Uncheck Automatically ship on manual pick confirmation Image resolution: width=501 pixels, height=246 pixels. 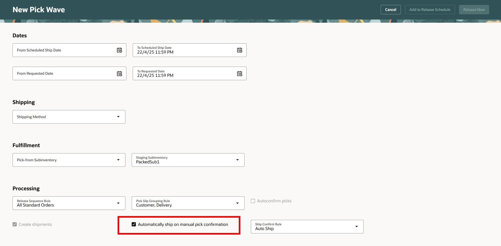coord(134,224)
